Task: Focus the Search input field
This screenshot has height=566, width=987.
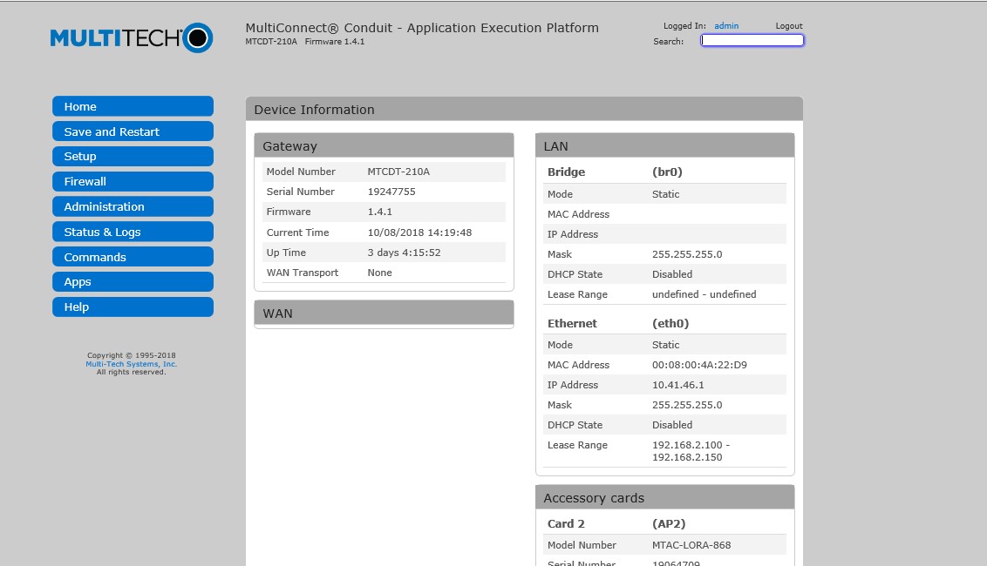Action: pyautogui.click(x=752, y=40)
